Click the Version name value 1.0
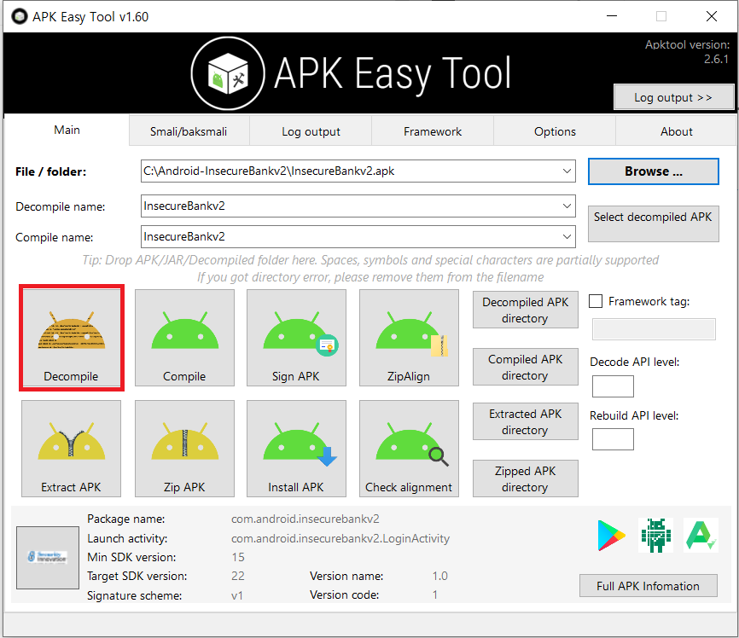739x638 pixels. point(440,576)
